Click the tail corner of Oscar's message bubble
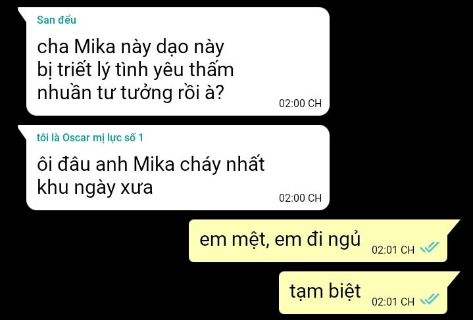Viewport: 473px width, 320px height. 23,130
